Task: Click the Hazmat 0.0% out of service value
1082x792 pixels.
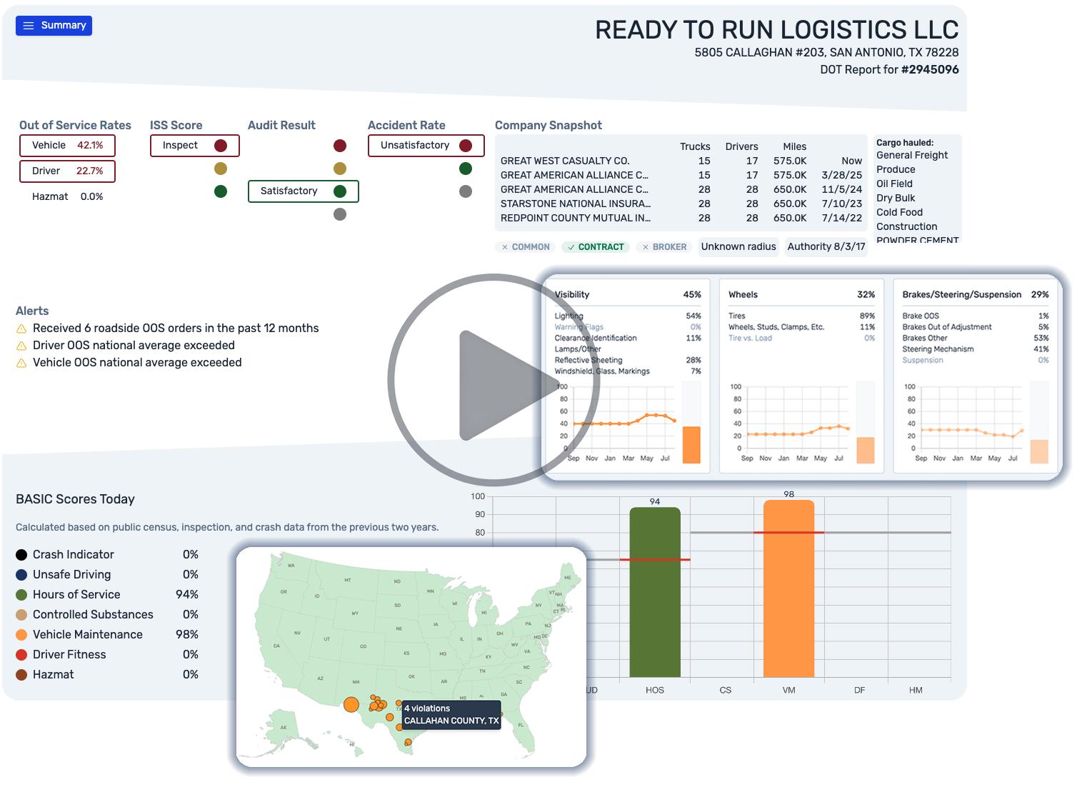Action: pos(91,197)
